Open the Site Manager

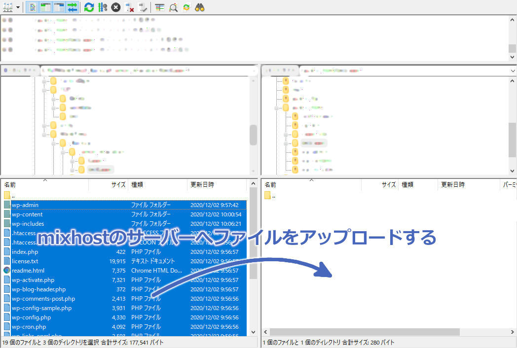[x=7, y=7]
